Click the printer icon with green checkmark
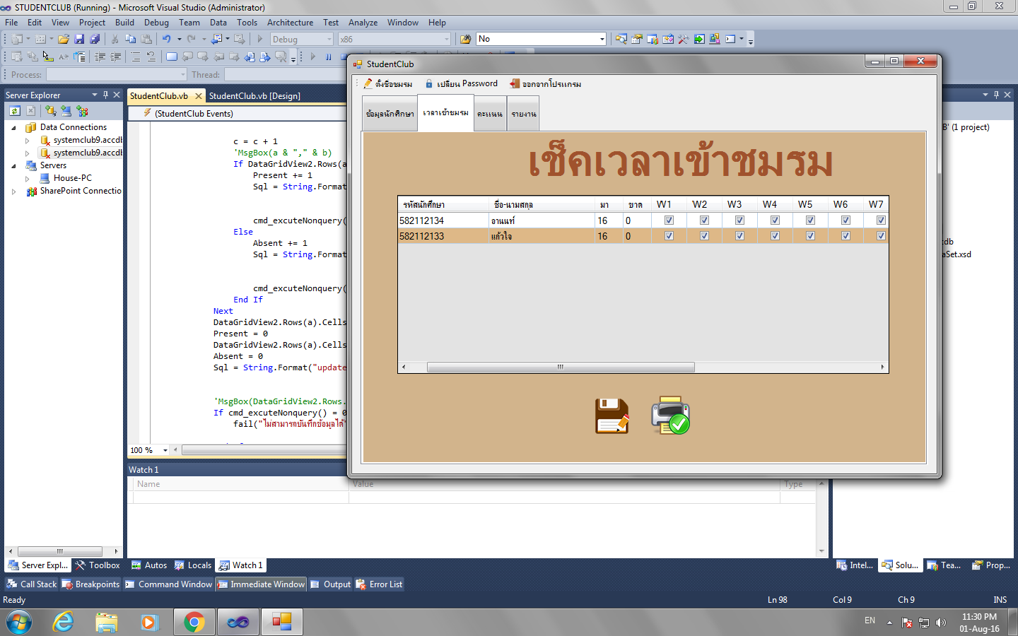 (670, 416)
